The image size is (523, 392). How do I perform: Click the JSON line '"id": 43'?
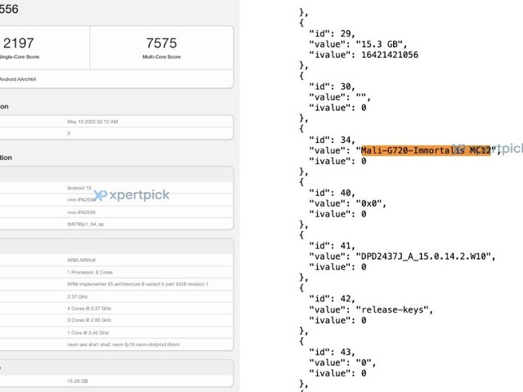[332, 352]
